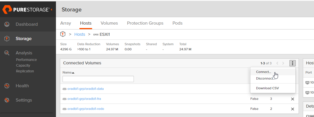Choose Connect... from the menu
The width and height of the screenshot is (314, 117).
coord(273,72)
